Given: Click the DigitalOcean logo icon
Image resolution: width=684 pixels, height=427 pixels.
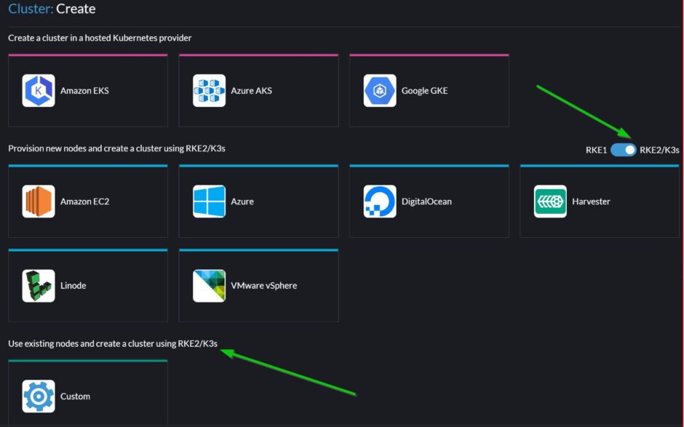Looking at the screenshot, I should [380, 201].
